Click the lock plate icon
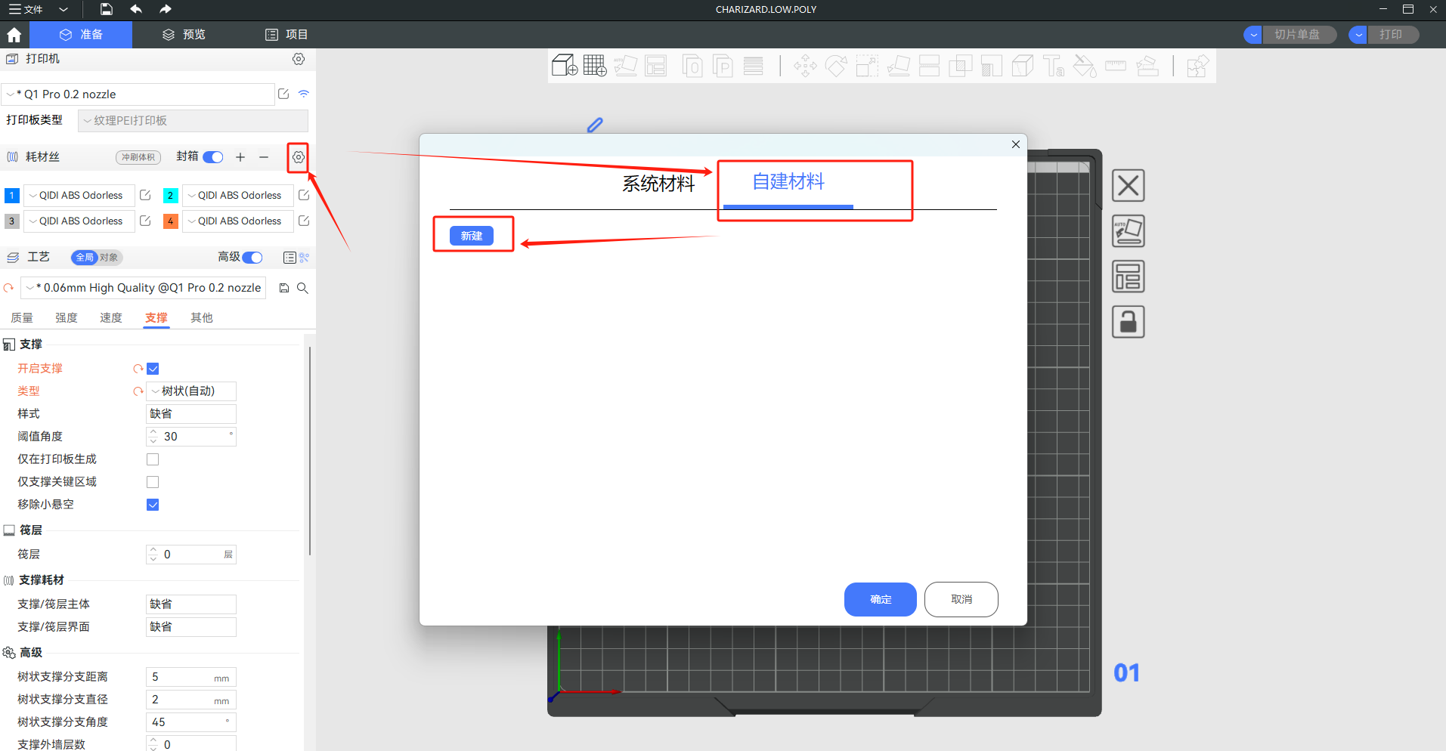This screenshot has width=1446, height=751. (x=1128, y=322)
